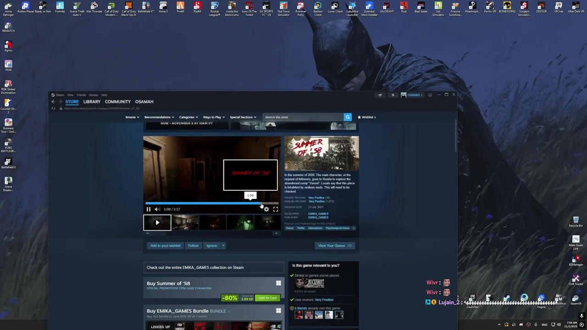The width and height of the screenshot is (587, 330).
Task: Switch to the COMMUNITY tab
Action: [x=118, y=102]
